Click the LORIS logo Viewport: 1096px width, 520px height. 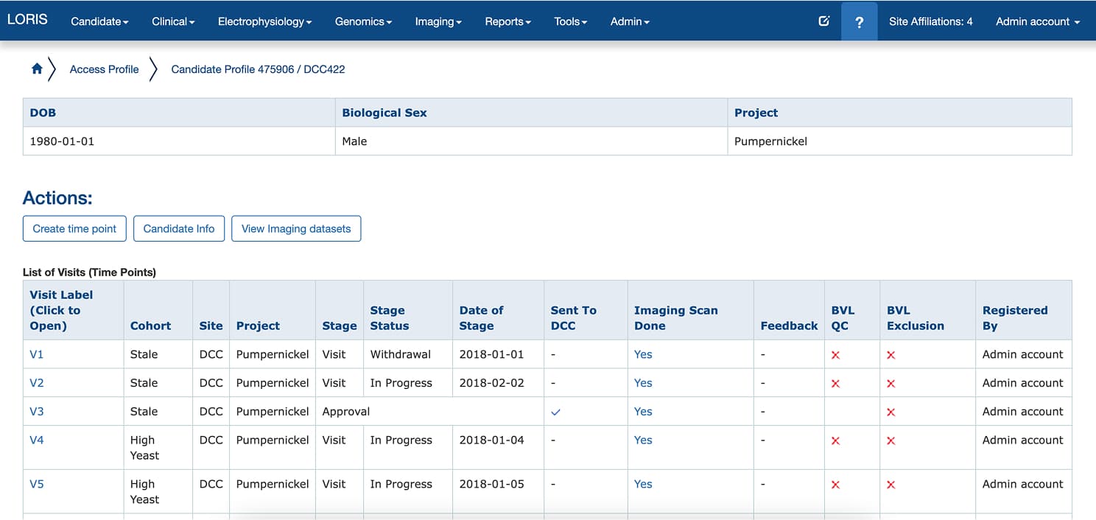(27, 20)
